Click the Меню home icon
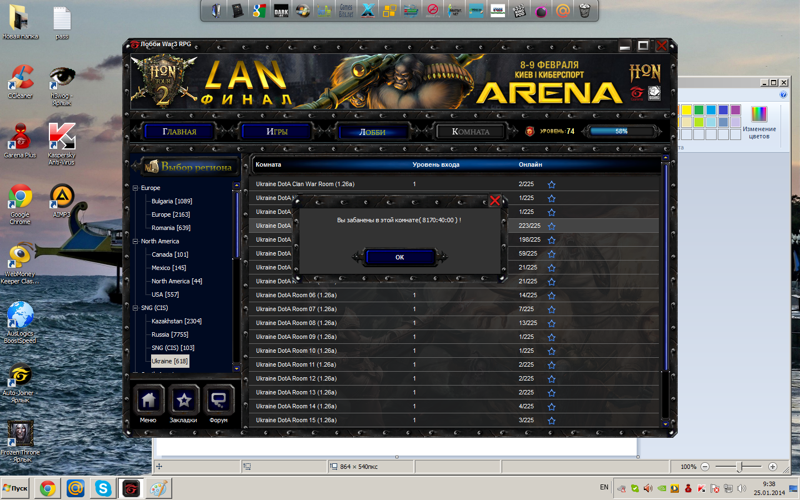 [x=148, y=399]
